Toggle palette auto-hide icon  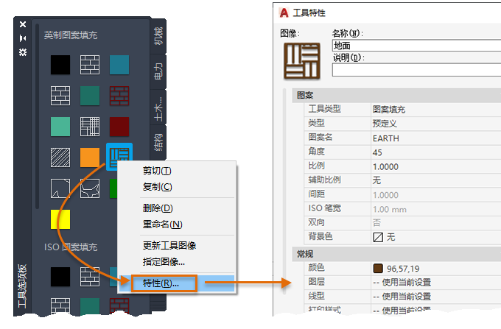pyautogui.click(x=23, y=38)
